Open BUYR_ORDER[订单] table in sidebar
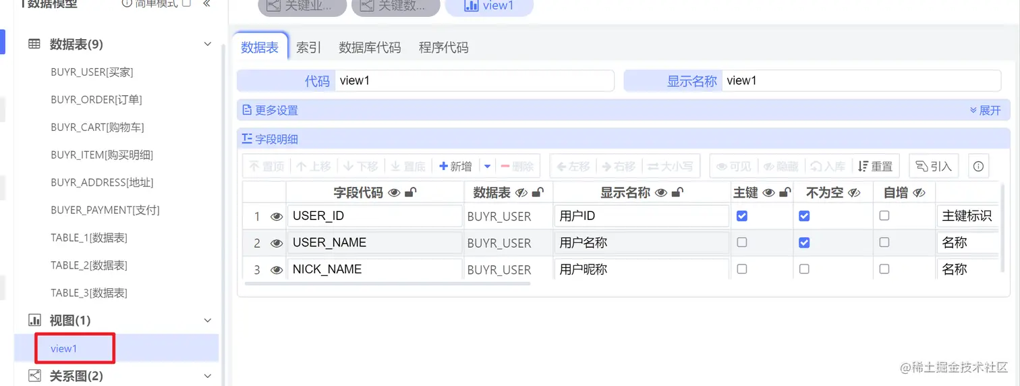 (96, 100)
